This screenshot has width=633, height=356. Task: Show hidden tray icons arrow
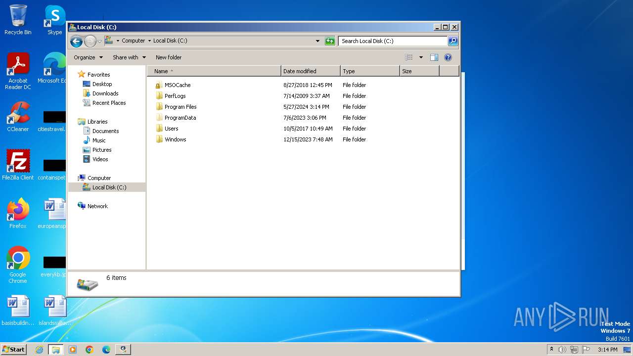[x=551, y=350]
